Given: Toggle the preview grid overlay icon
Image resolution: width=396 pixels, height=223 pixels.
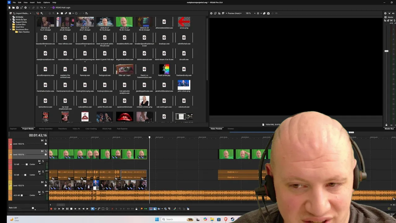Looking at the screenshot, I should point(258,13).
